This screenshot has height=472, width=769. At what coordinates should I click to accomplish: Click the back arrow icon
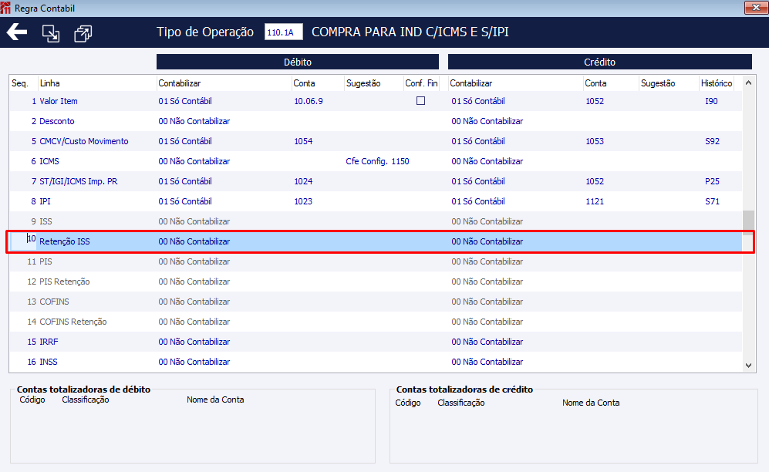pos(17,32)
